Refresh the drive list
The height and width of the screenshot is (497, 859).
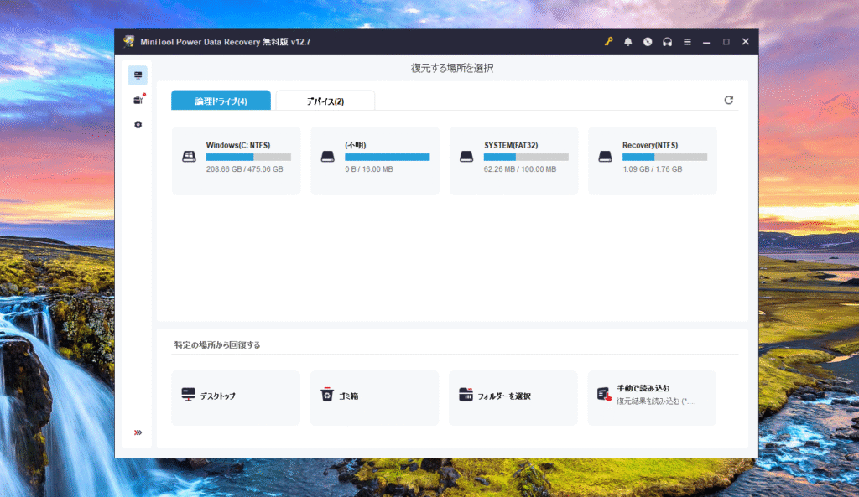[x=728, y=101]
